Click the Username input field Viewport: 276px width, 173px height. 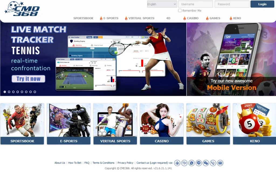[x=195, y=4]
